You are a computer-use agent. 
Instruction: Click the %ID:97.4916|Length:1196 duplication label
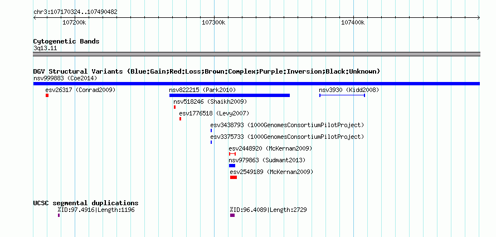point(96,210)
